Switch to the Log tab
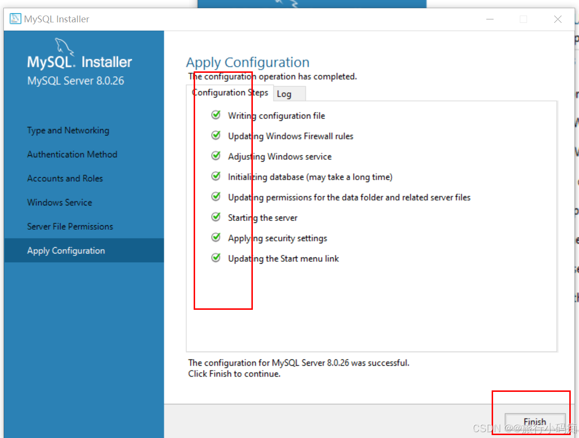579x438 pixels. pos(289,94)
